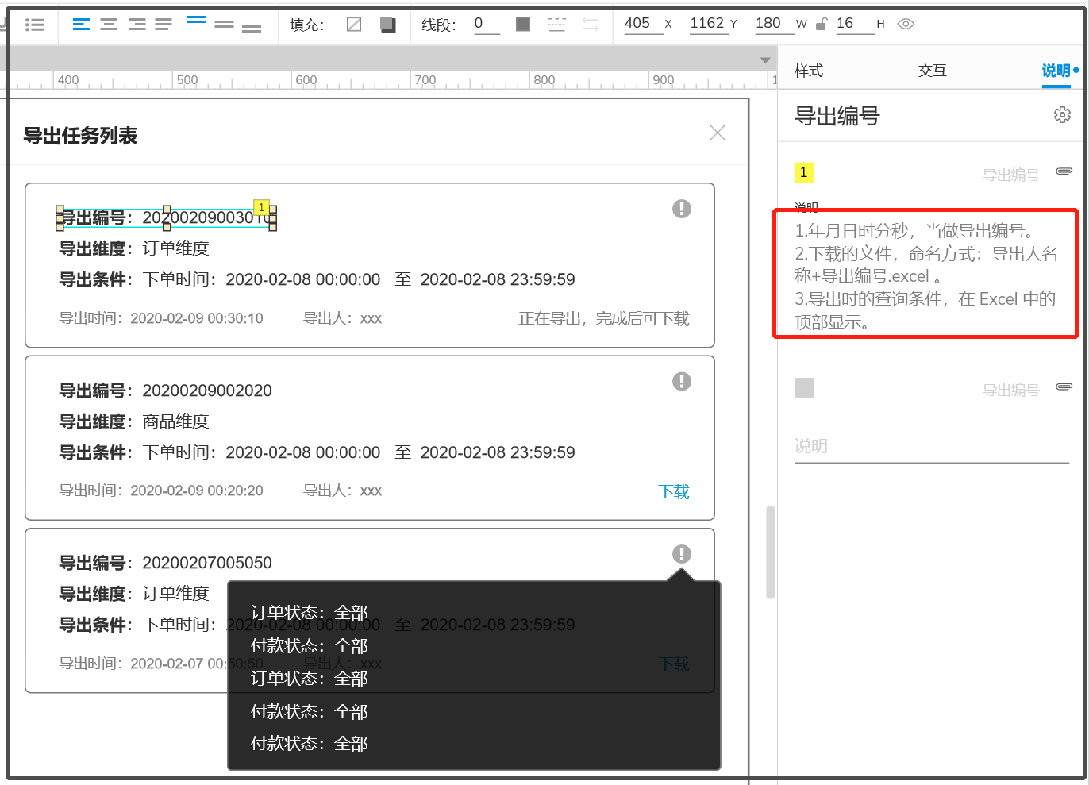Click the X position field
The image size is (1089, 785).
[642, 24]
